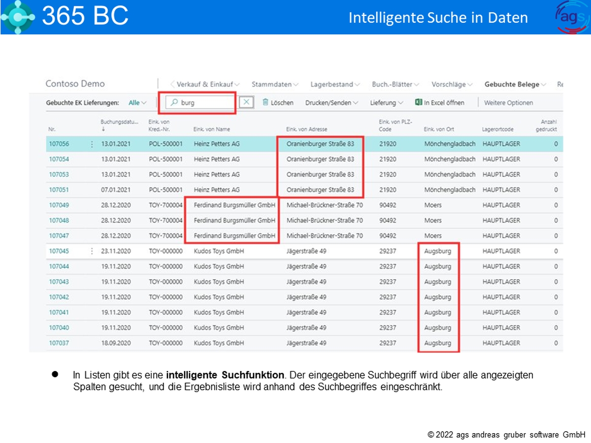
Task: Click the back chevron before Verkauf & Einkauf
Action: pos(172,84)
